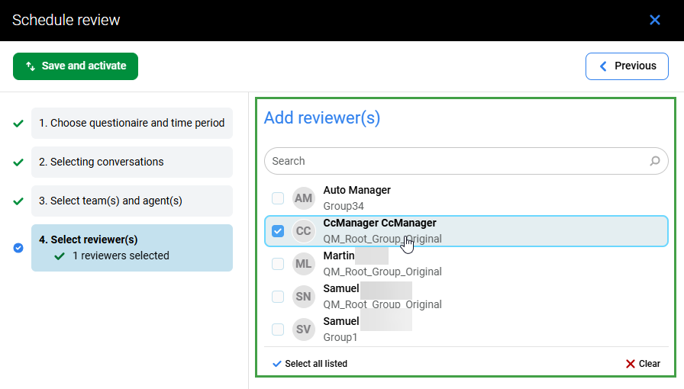Enable the Samuel QM_Root_Group_Original checkbox

278,297
